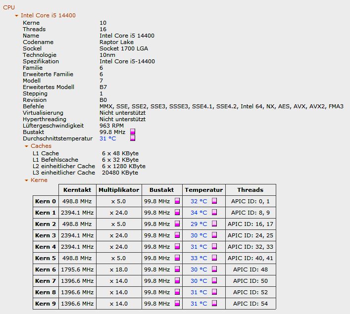Select the Intel Core i5 14400 tree label
This screenshot has height=314, width=350.
48,15
